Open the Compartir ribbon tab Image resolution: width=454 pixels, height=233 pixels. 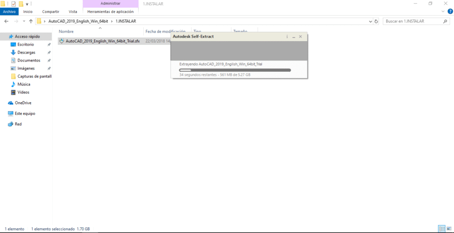51,12
